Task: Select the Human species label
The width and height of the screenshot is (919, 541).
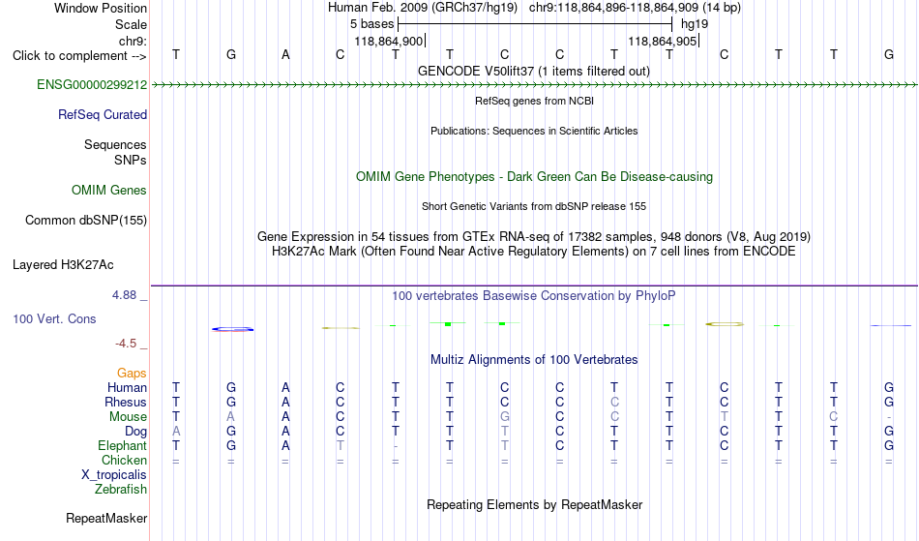Action: pos(127,388)
